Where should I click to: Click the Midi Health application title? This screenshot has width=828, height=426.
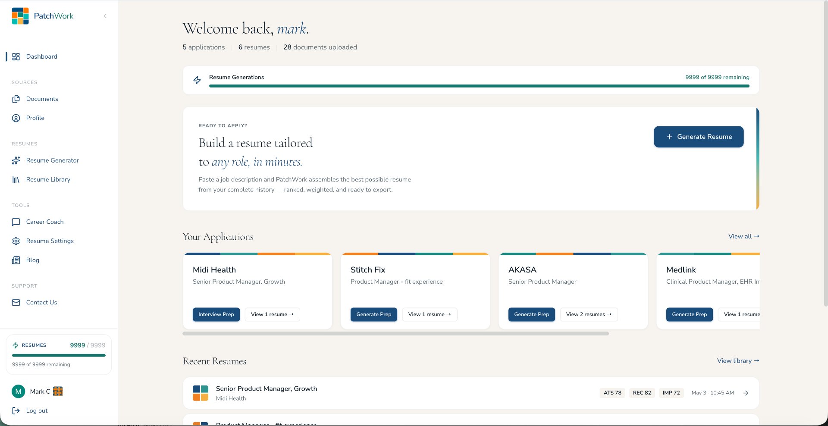[214, 270]
